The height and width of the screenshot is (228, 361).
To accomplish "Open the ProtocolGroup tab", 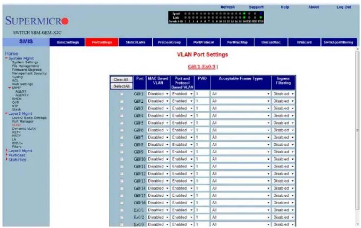I will pos(170,43).
